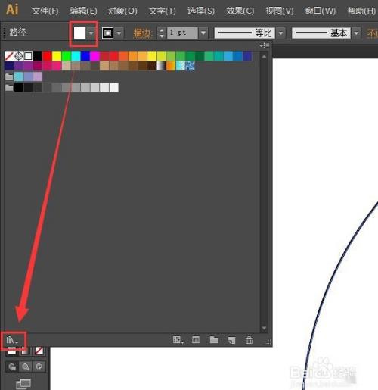Image resolution: width=378 pixels, height=390 pixels.
Task: Select the yellow swatch in top row
Action: pyautogui.click(x=57, y=56)
